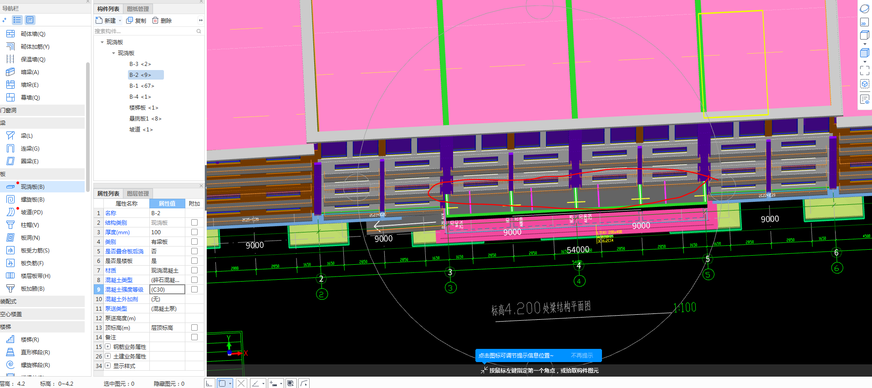872x388 pixels.
Task: Switch to 2D view from right toolbar
Action: (864, 23)
